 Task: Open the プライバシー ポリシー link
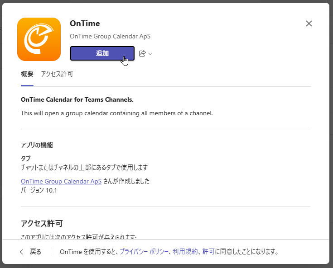coord(144,252)
